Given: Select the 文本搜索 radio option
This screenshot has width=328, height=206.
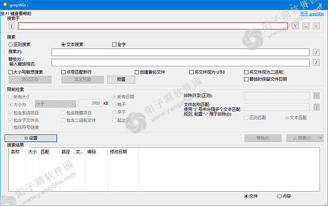Looking at the screenshot, I should 72,44.
